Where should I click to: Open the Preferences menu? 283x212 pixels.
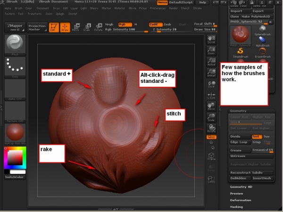[158, 8]
